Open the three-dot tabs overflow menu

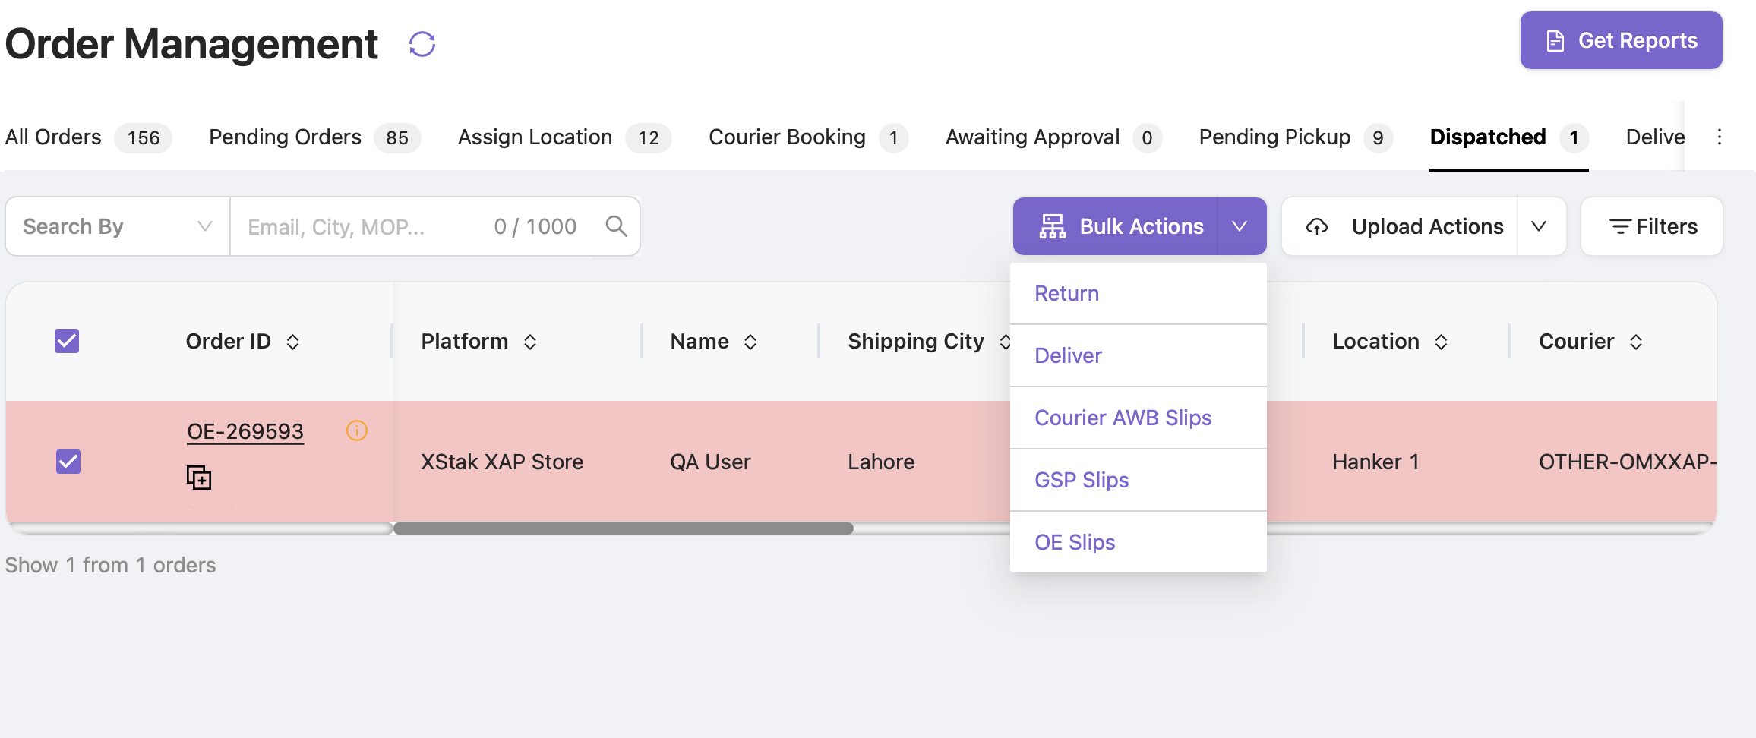point(1720,137)
